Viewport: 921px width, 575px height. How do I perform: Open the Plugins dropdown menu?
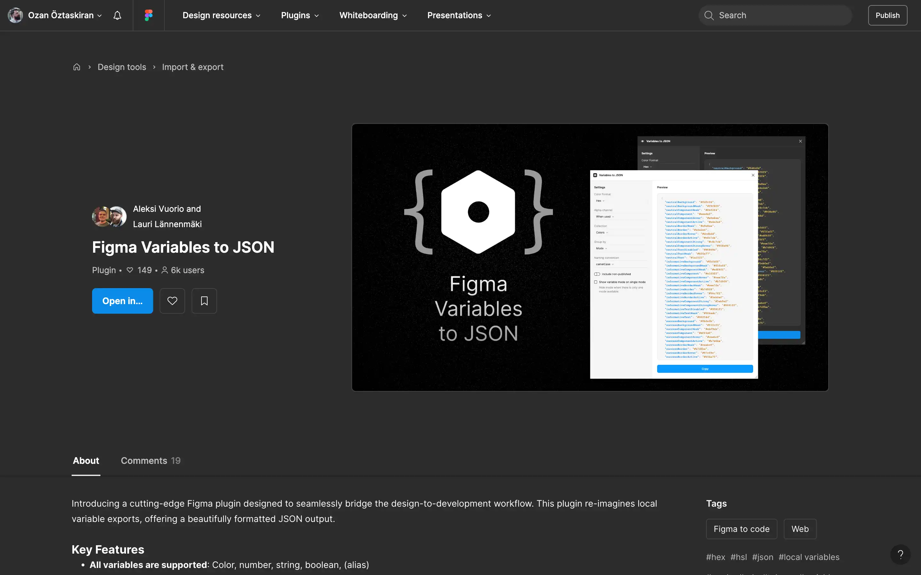pos(300,15)
